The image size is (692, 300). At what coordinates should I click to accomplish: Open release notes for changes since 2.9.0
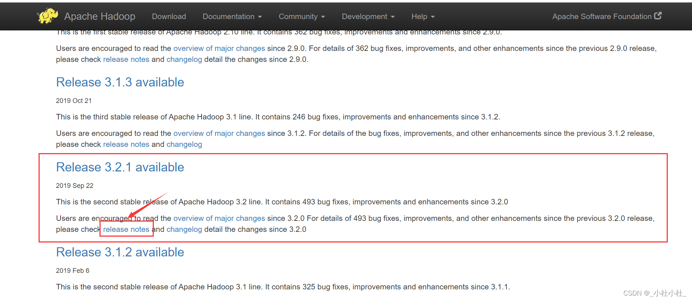[x=126, y=59]
